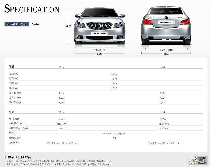The height and width of the screenshot is (167, 210).
Task: Click the 전장(mm) row label
Action: (x=14, y=74)
